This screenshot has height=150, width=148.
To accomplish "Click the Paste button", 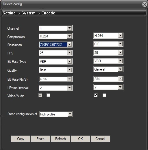I will tap(40, 139).
